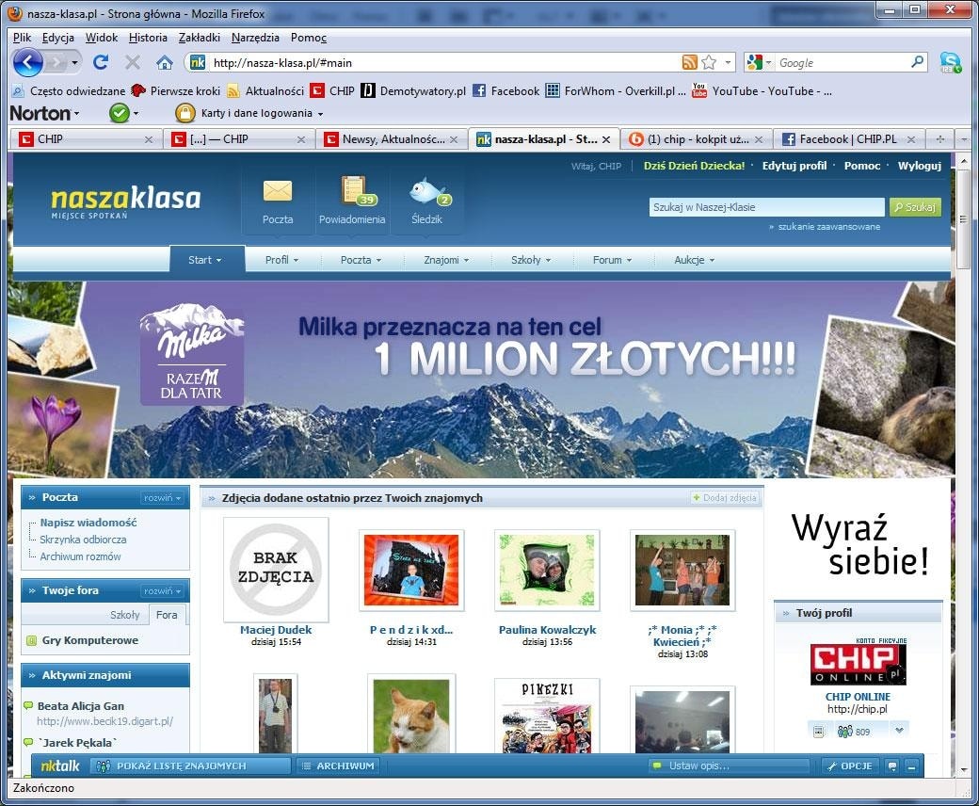This screenshot has height=806, width=979.
Task: Expand the Szkoły menu dropdown
Action: [x=531, y=260]
